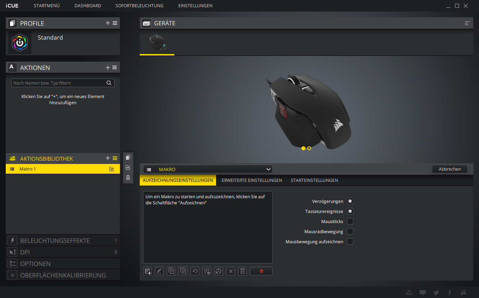Viewport: 479px width, 298px height.
Task: Open the 24h support phone icon
Action: click(x=409, y=293)
